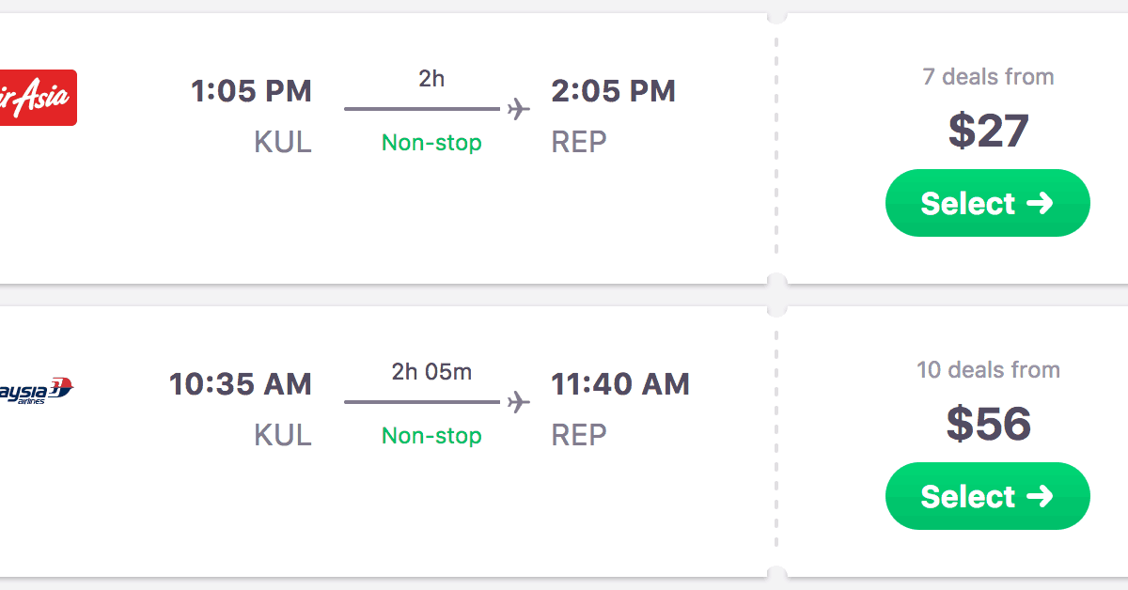
Task: Click the AirAsia airline logo
Action: (38, 97)
